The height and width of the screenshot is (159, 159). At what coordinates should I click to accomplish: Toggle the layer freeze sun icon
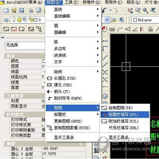(x=19, y=20)
